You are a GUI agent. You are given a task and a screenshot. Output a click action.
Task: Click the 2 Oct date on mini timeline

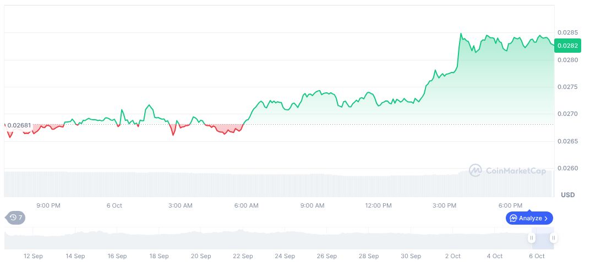453,256
